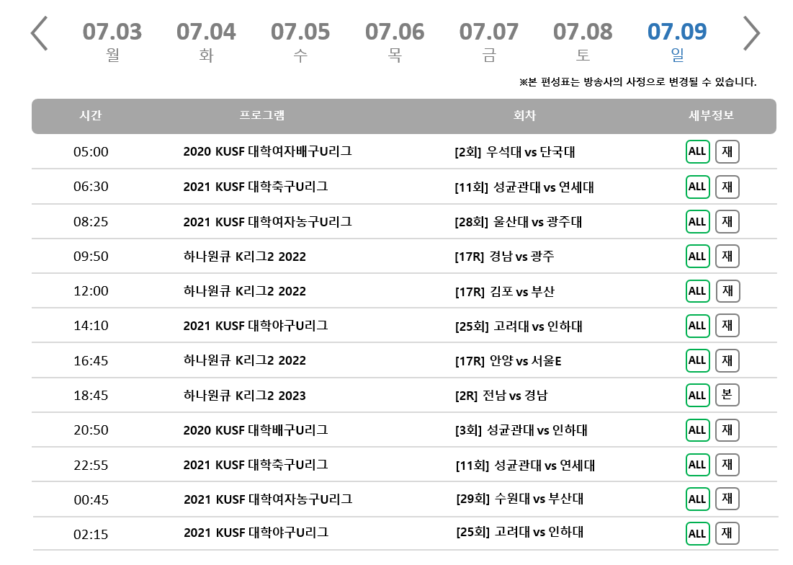This screenshot has width=793, height=565.
Task: Click ALL badge for 05:00 program
Action: (x=697, y=152)
